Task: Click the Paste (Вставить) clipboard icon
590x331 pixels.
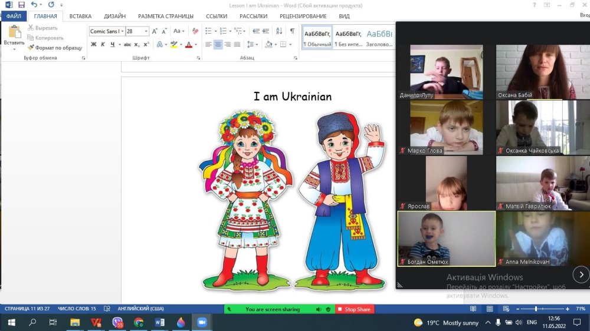Action: (14, 32)
